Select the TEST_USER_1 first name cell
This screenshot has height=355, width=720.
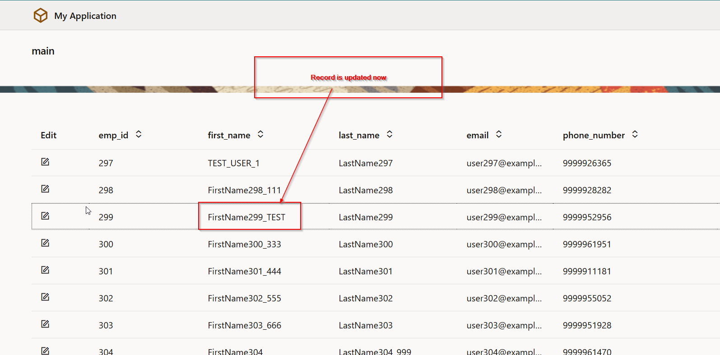click(233, 163)
